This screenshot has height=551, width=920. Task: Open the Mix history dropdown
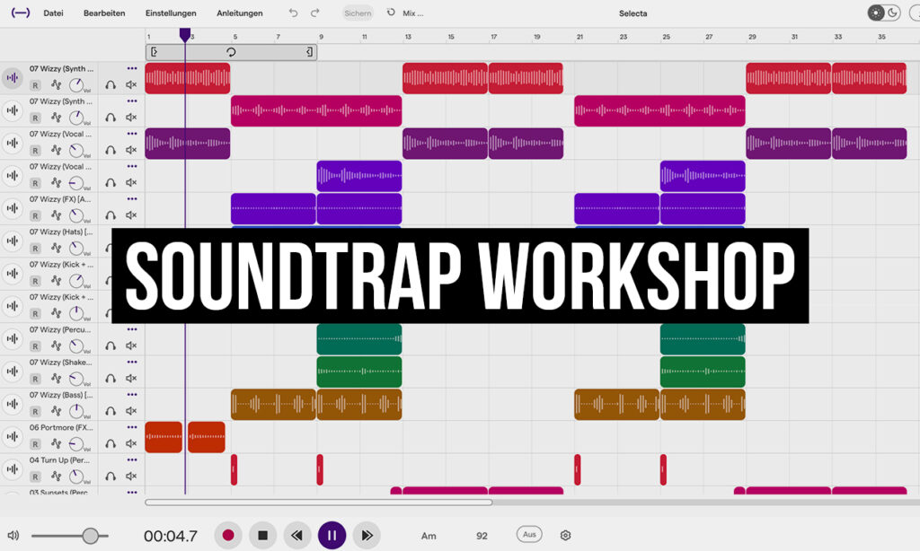coord(405,13)
